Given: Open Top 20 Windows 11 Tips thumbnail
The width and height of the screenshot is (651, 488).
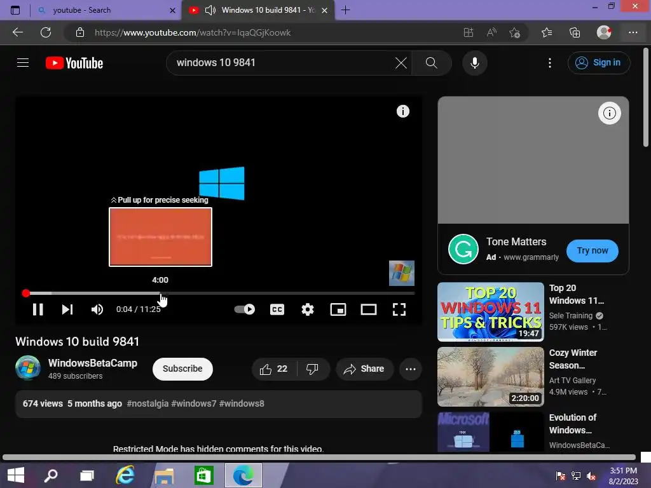Looking at the screenshot, I should point(490,311).
